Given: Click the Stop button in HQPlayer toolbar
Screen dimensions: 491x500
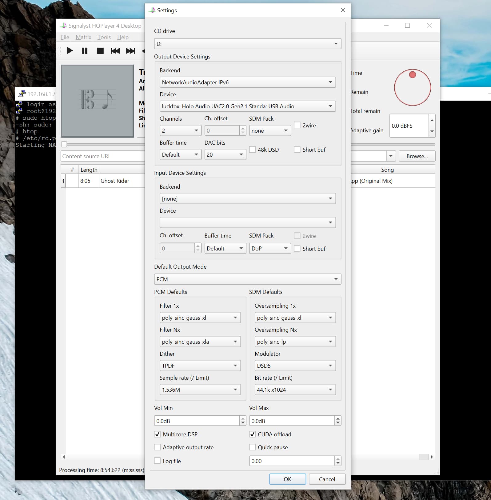Looking at the screenshot, I should click(x=100, y=50).
